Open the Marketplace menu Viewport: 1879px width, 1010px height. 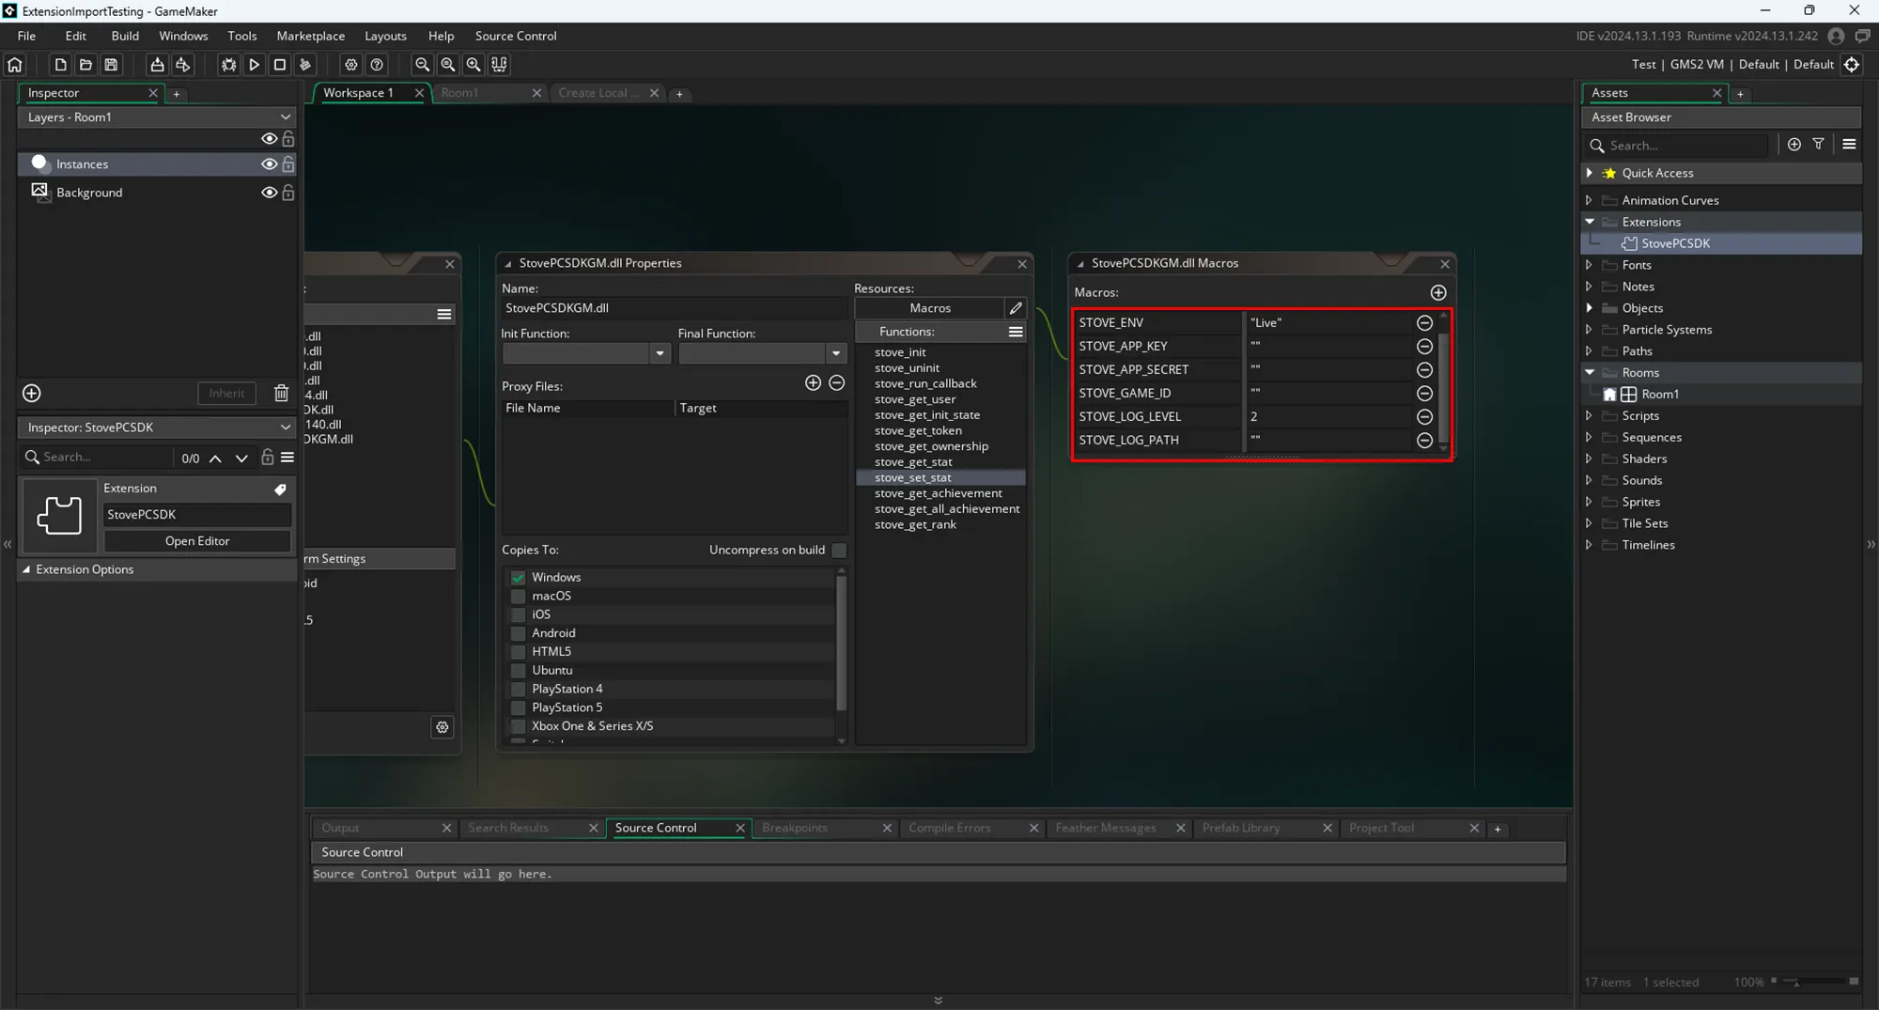310,36
